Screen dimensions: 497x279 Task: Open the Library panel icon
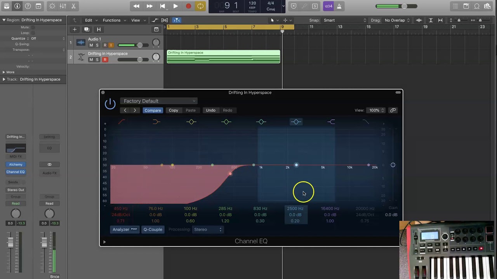click(7, 6)
